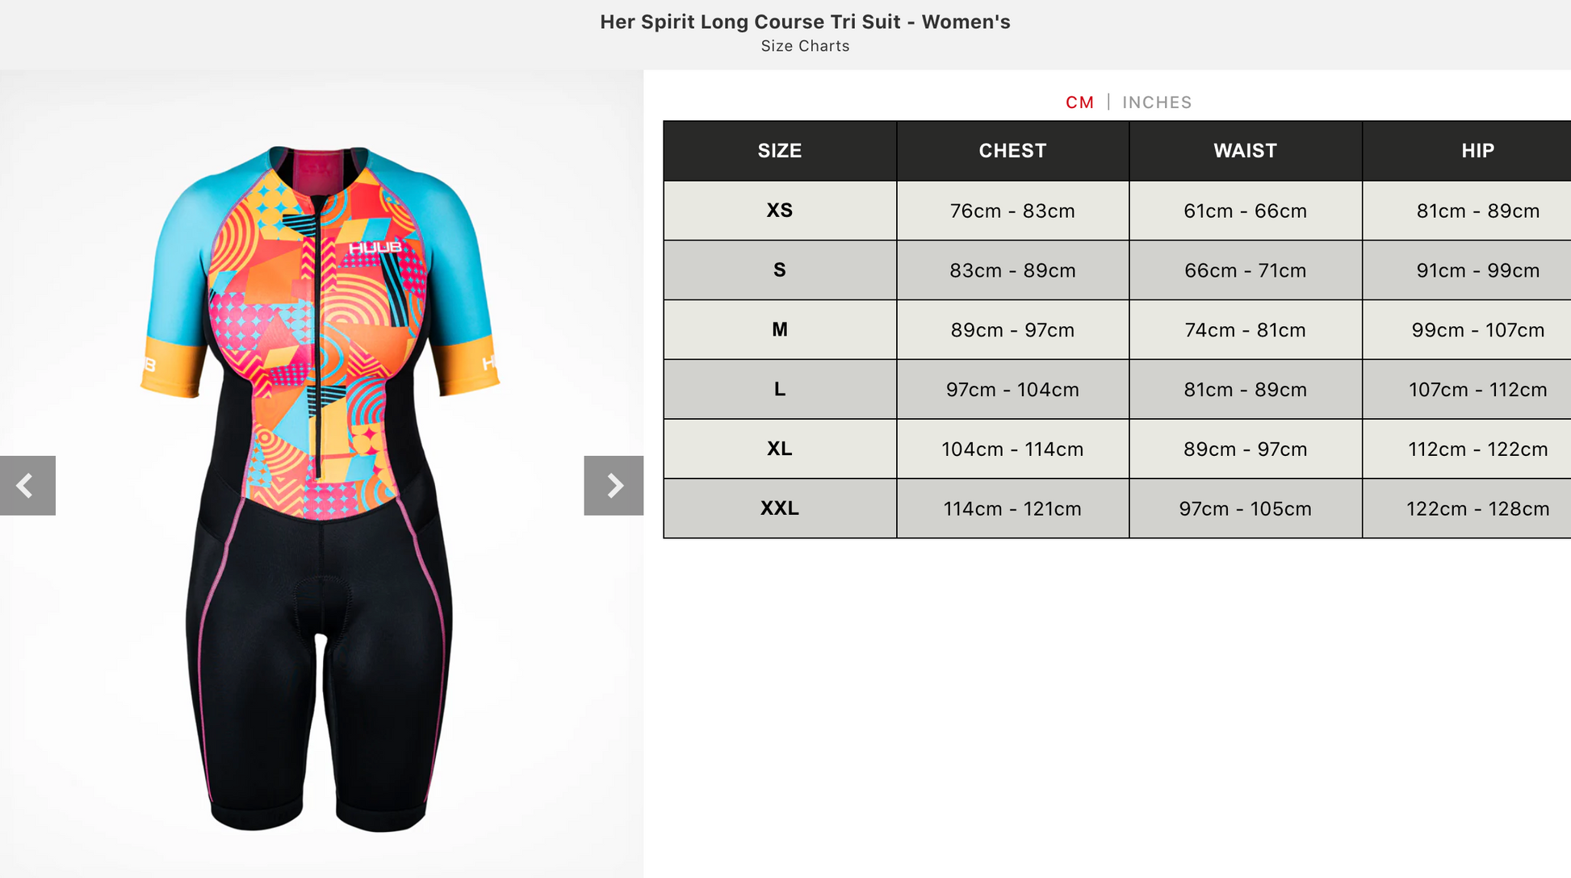Switch size chart to CM units
1571x878 pixels.
tap(1079, 102)
